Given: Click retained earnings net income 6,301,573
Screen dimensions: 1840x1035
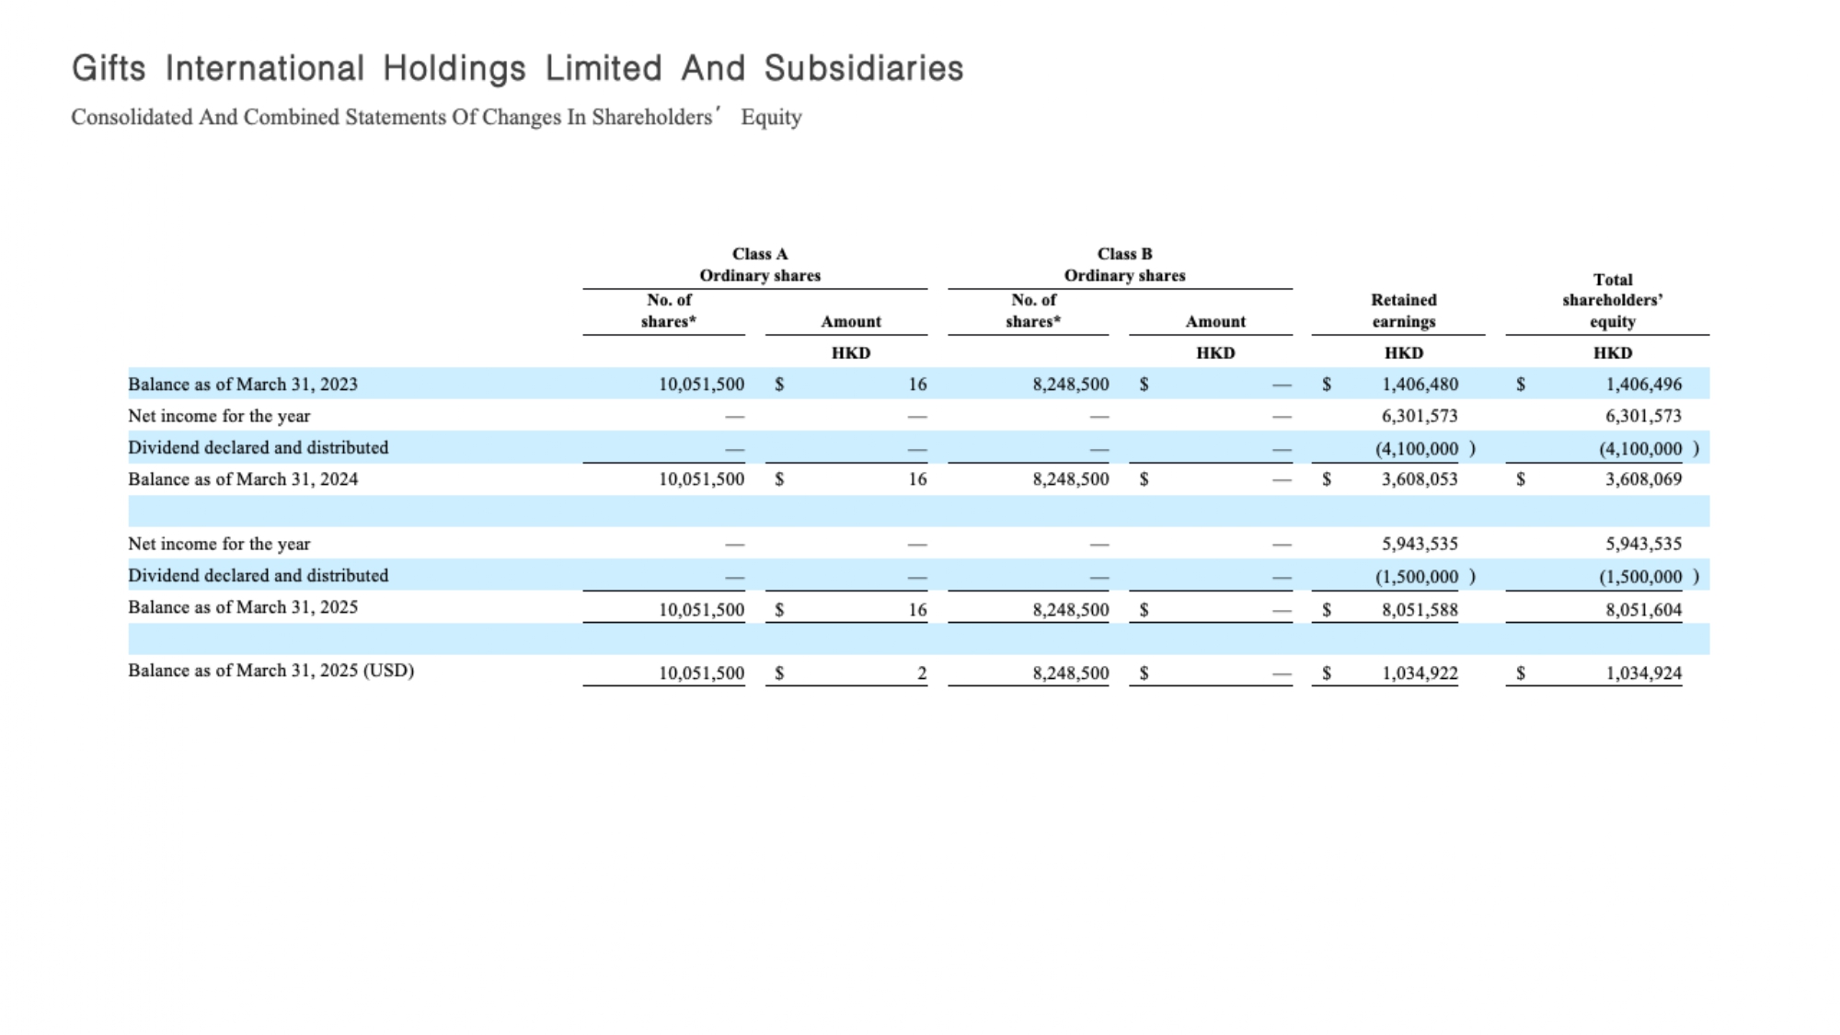Looking at the screenshot, I should click(1420, 416).
